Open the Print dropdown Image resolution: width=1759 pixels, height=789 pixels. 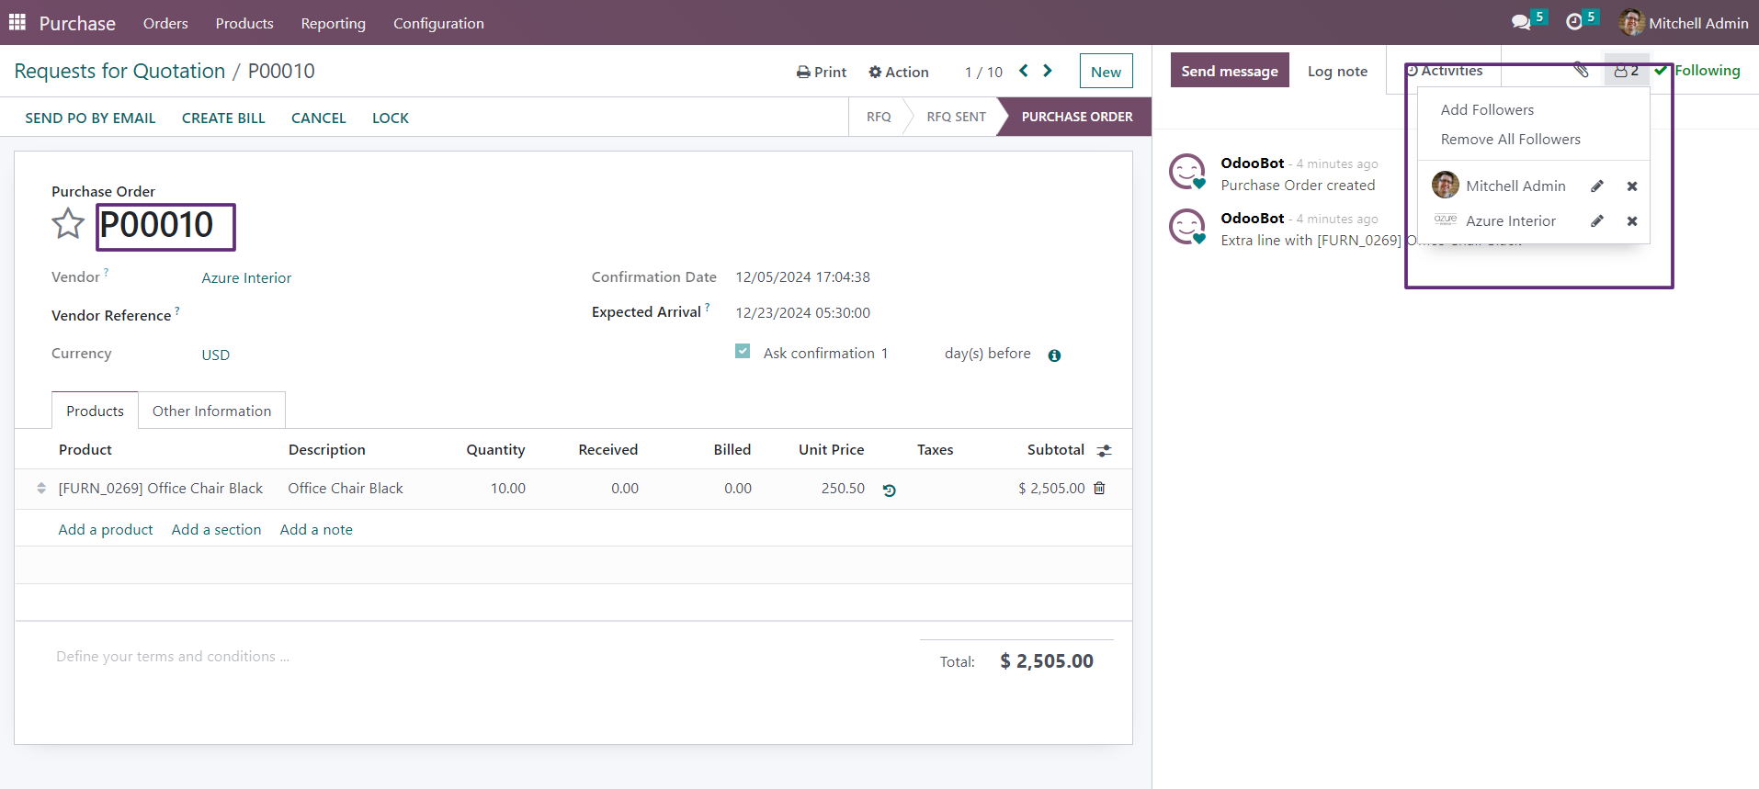pos(822,72)
